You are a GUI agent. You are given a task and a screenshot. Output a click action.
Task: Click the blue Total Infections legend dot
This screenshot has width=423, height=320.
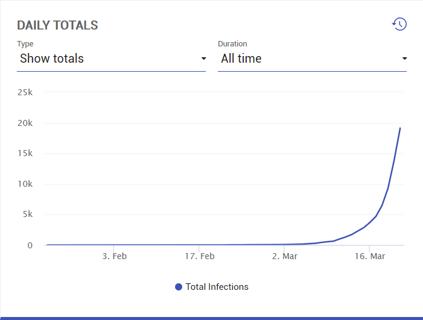(x=179, y=287)
